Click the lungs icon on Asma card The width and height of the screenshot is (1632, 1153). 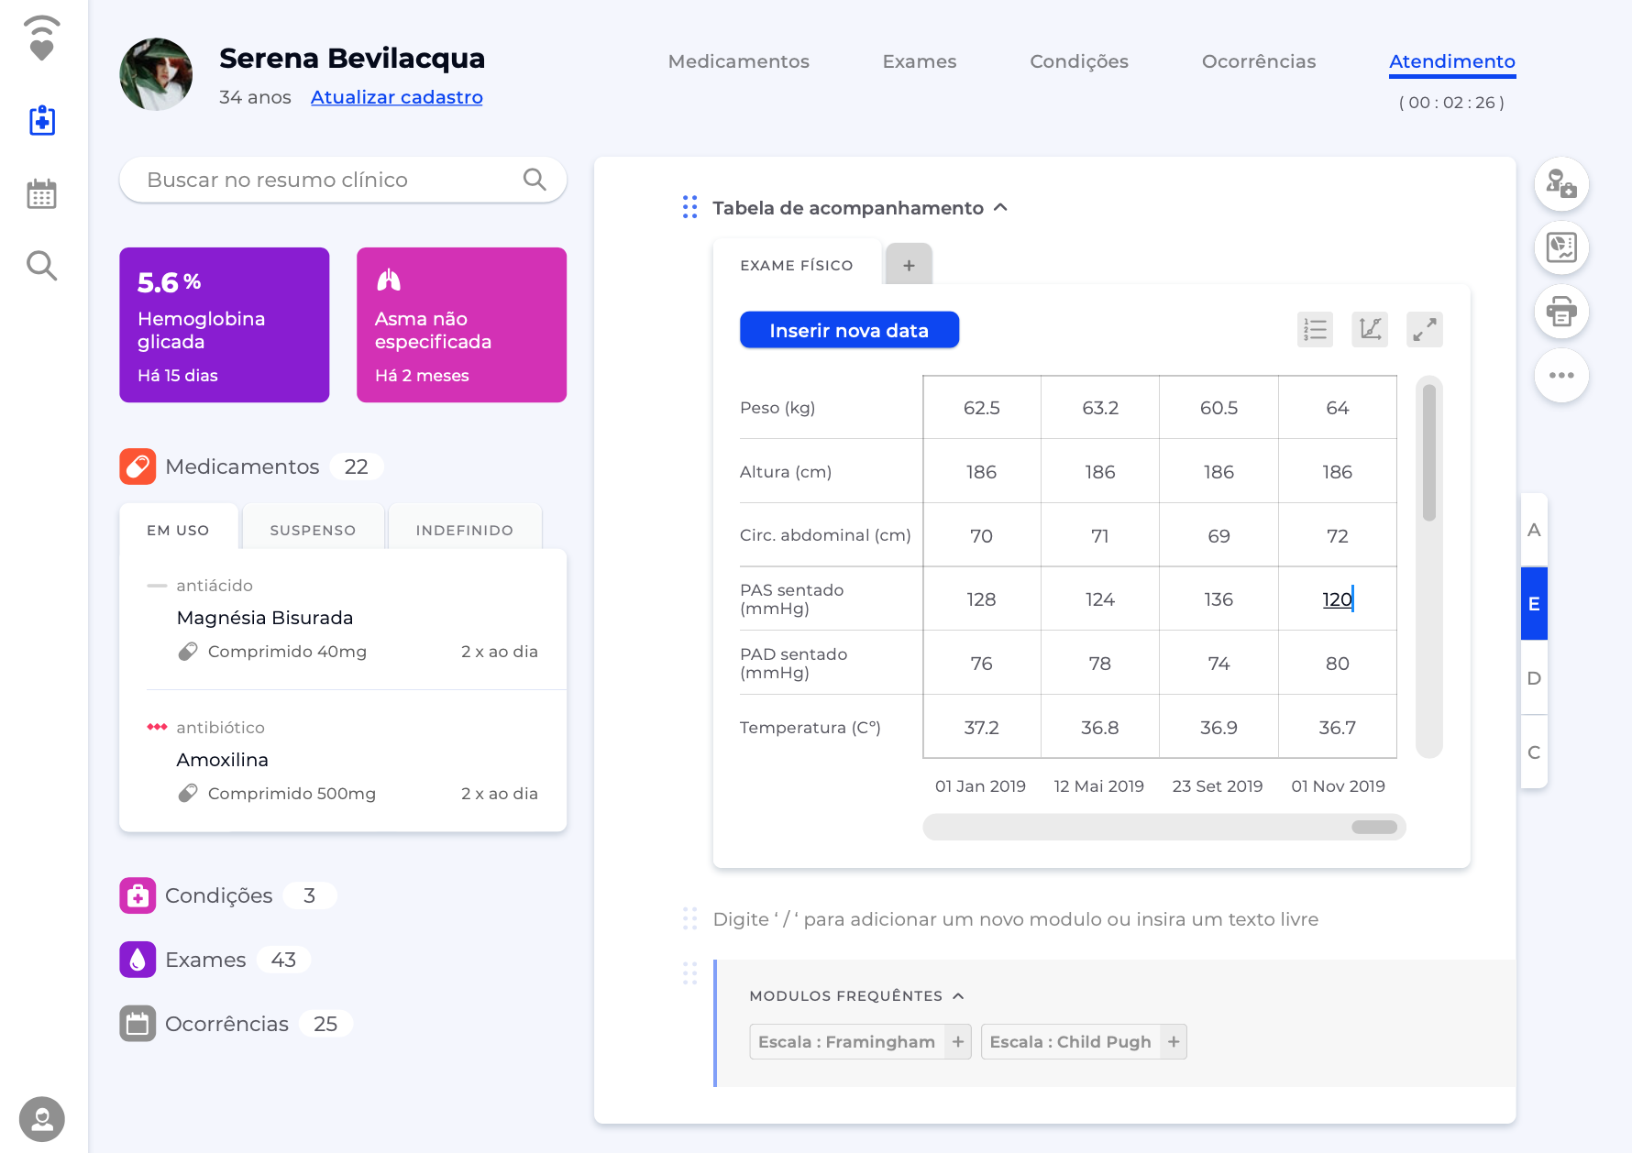point(389,280)
